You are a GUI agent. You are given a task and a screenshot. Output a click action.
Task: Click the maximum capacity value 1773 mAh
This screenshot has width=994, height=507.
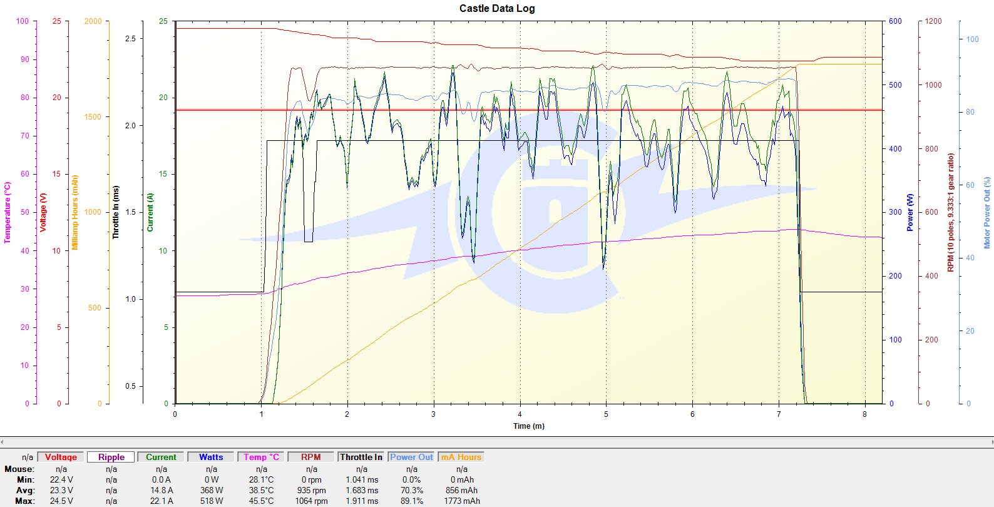[462, 501]
